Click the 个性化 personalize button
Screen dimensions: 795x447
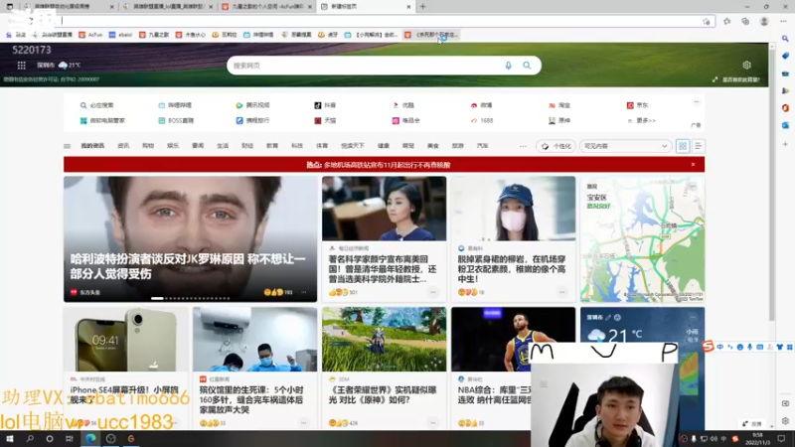[x=556, y=146]
